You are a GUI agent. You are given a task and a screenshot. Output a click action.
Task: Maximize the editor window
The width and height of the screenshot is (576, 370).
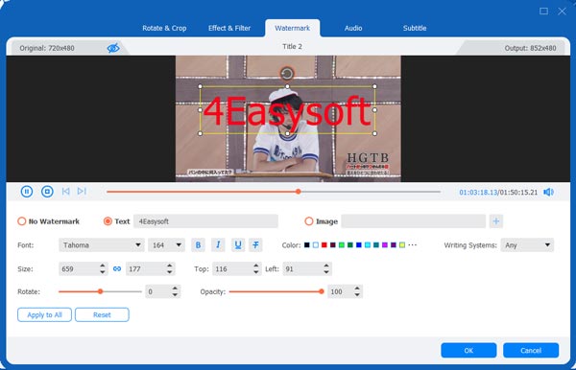[543, 11]
